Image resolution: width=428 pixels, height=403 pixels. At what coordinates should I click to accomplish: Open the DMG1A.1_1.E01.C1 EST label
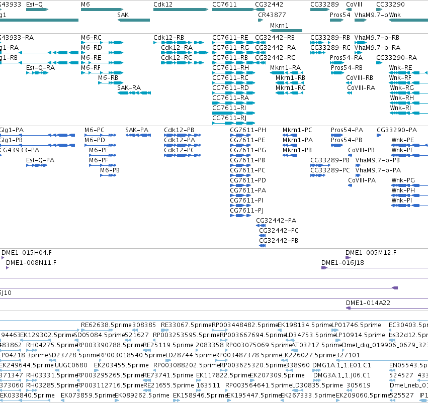[341, 365]
